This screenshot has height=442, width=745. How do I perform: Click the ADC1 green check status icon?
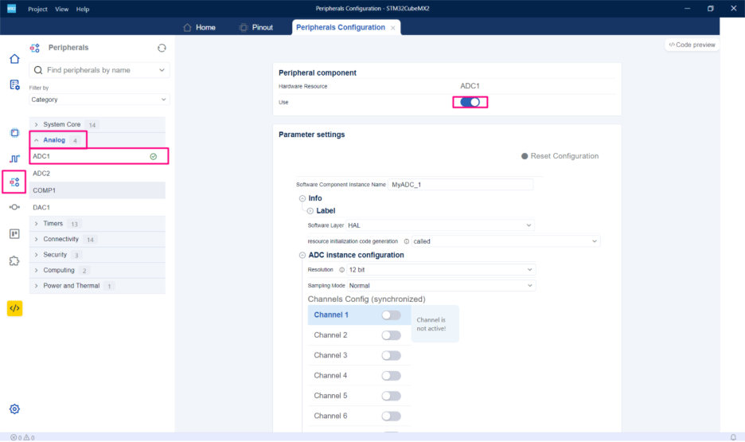click(154, 156)
